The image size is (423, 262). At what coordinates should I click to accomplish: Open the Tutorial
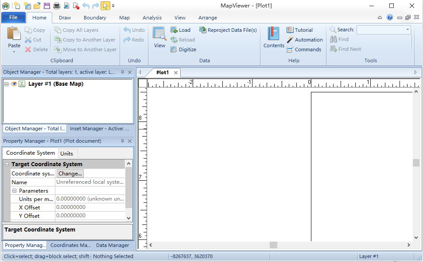pos(300,30)
